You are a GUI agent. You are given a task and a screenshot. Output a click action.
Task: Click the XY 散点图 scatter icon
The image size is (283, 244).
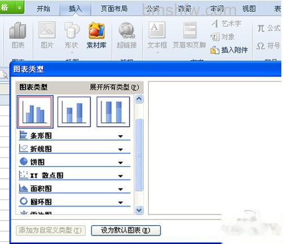24,174
